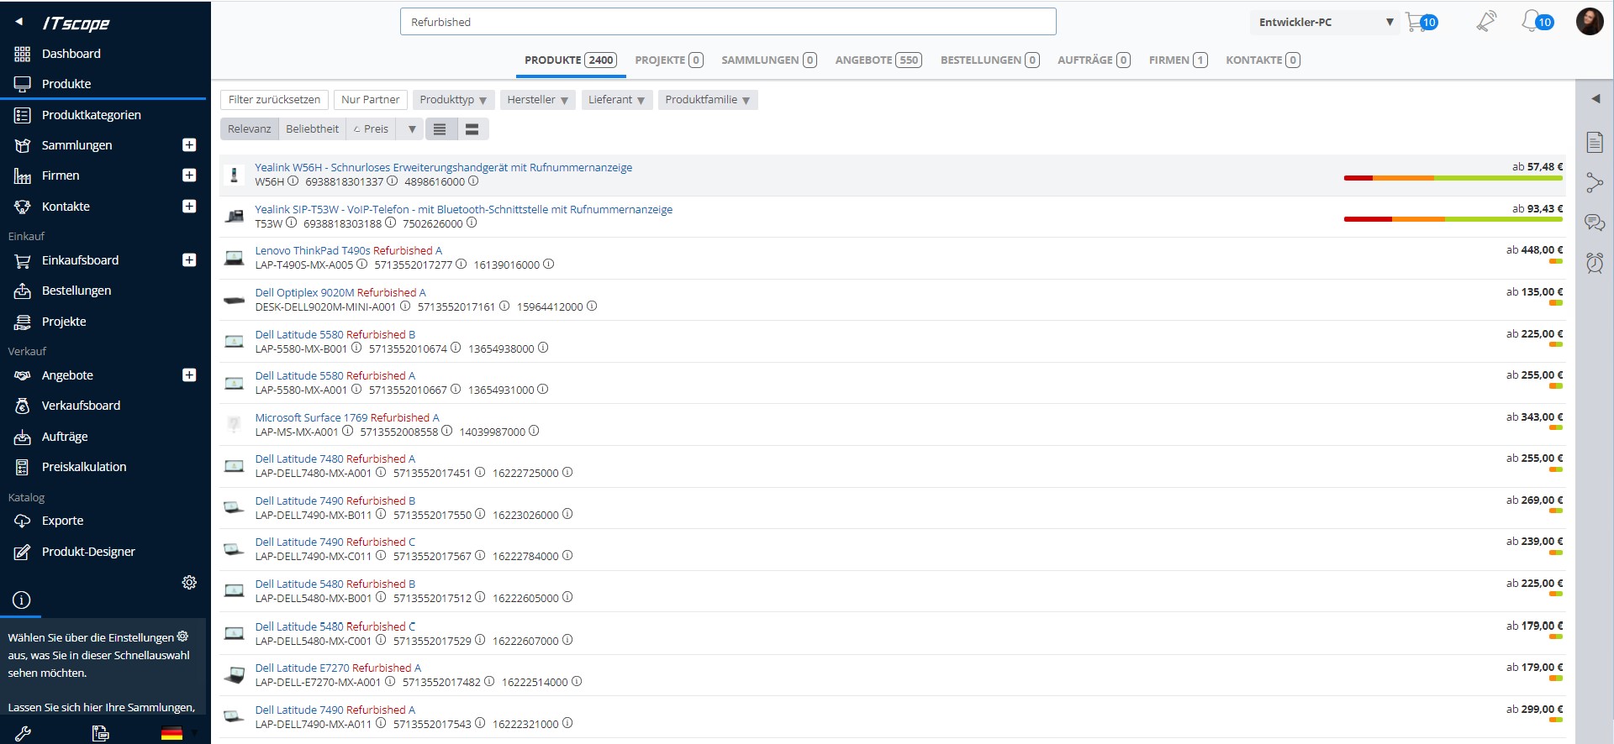
Task: Open Microsoft Surface 1769 Refurbished A
Action: (x=347, y=418)
